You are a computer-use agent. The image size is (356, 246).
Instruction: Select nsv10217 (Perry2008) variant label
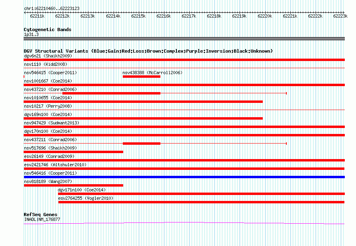point(48,106)
